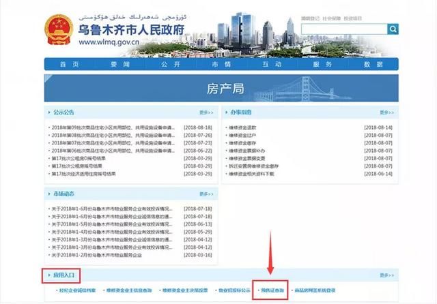Open the 2018年1-6月 有效投诉情况 article
437x304 pixels.
pyautogui.click(x=112, y=209)
